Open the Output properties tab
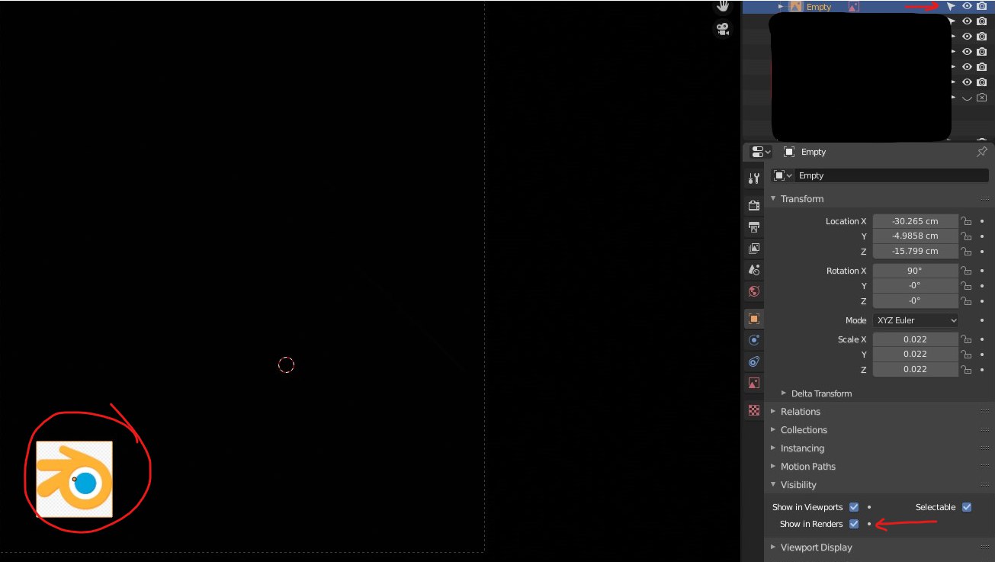Image resolution: width=995 pixels, height=562 pixels. [754, 227]
